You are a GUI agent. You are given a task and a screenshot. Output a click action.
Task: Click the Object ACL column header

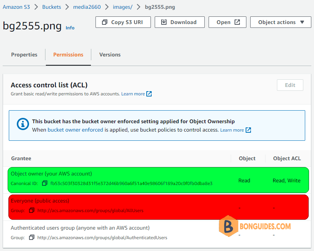pos(287,158)
